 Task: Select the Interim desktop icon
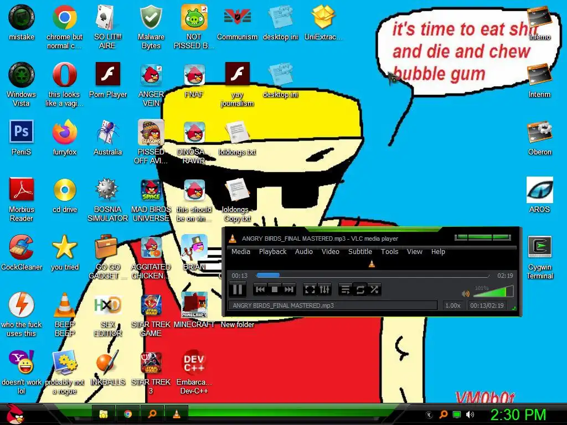[539, 80]
